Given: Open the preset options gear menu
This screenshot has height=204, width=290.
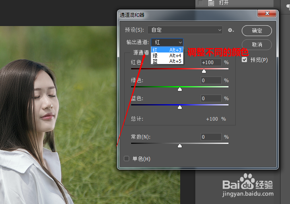Looking at the screenshot, I should [x=231, y=30].
